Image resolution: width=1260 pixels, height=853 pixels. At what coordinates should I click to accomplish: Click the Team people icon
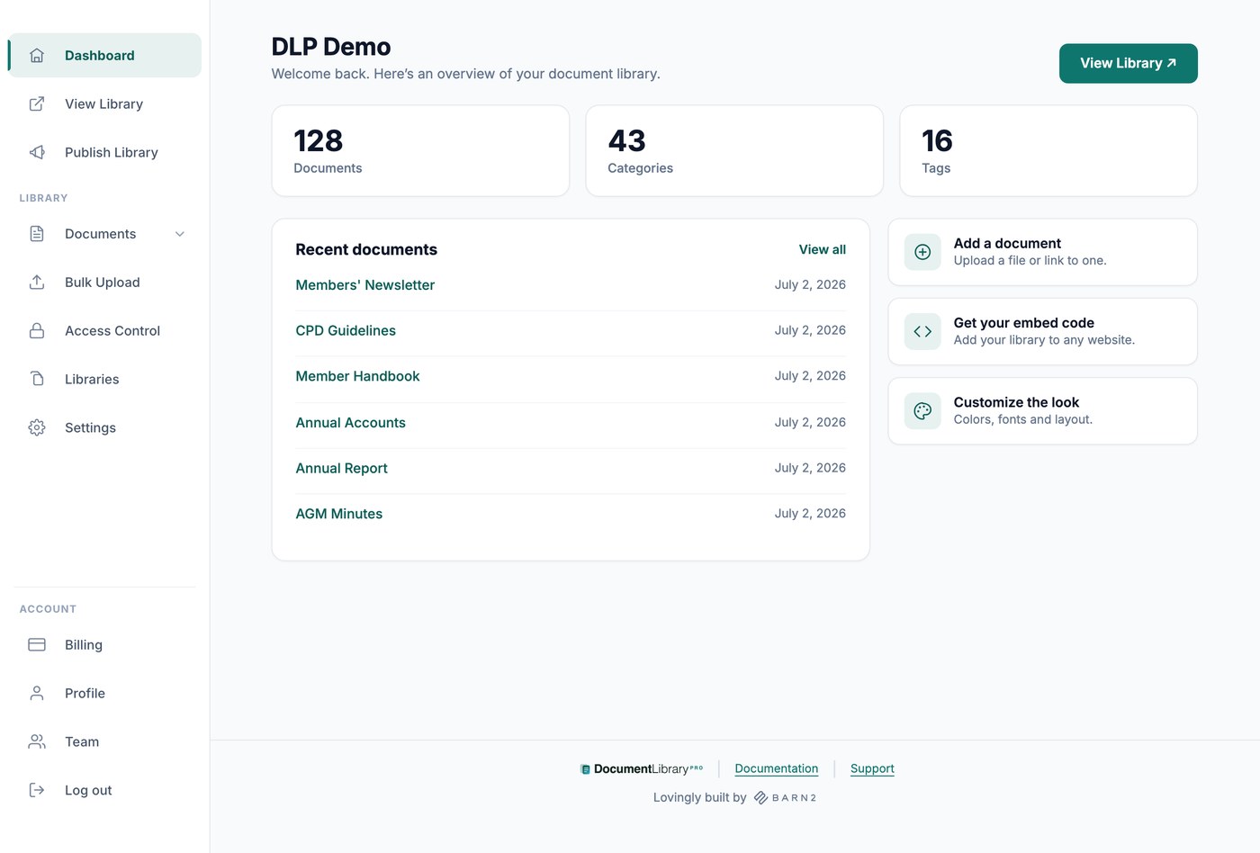(37, 741)
